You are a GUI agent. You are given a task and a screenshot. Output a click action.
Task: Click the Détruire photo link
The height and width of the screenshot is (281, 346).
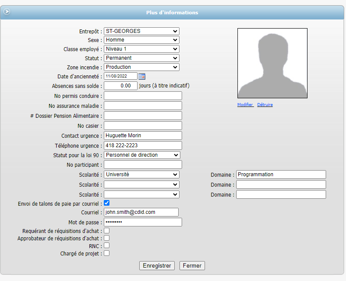coord(265,104)
